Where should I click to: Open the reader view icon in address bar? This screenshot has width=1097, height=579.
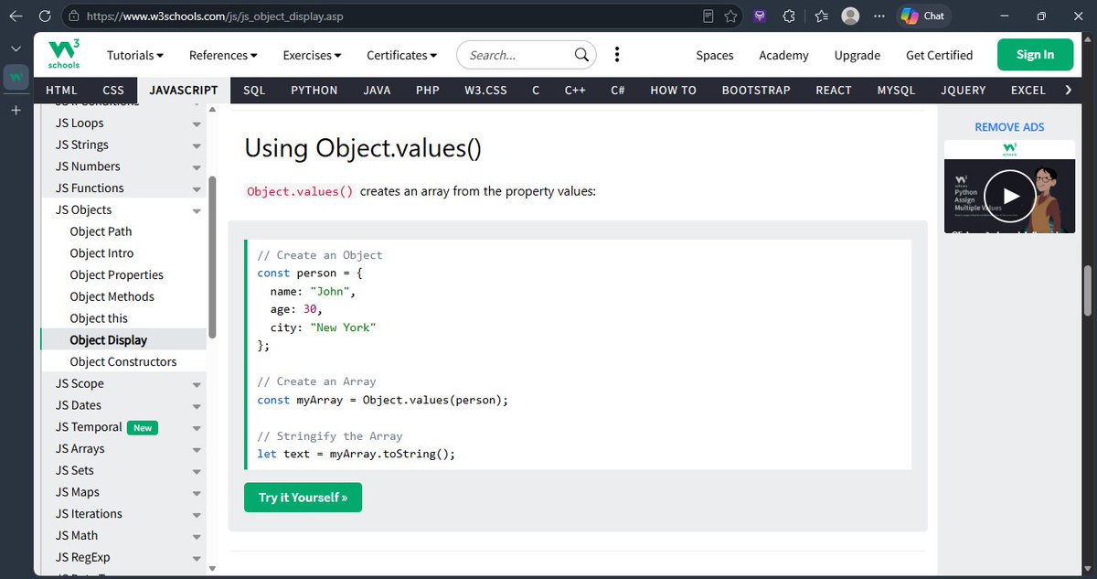[708, 16]
